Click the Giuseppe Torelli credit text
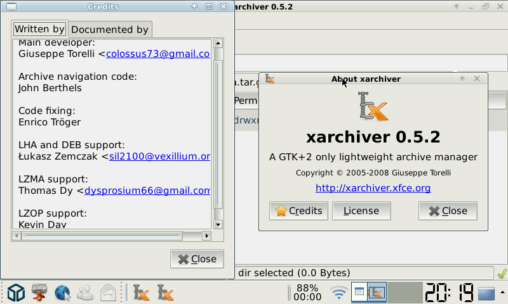Viewport: 508px width, 304px height. point(57,54)
